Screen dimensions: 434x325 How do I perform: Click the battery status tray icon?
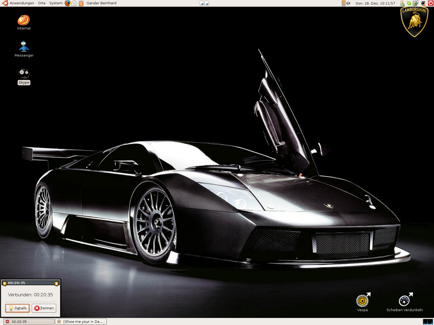(416, 3)
